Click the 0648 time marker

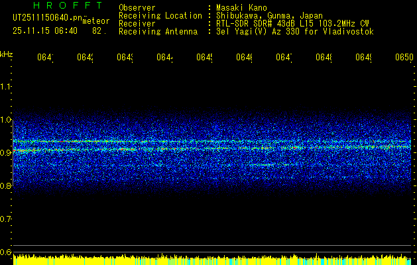click(324, 58)
